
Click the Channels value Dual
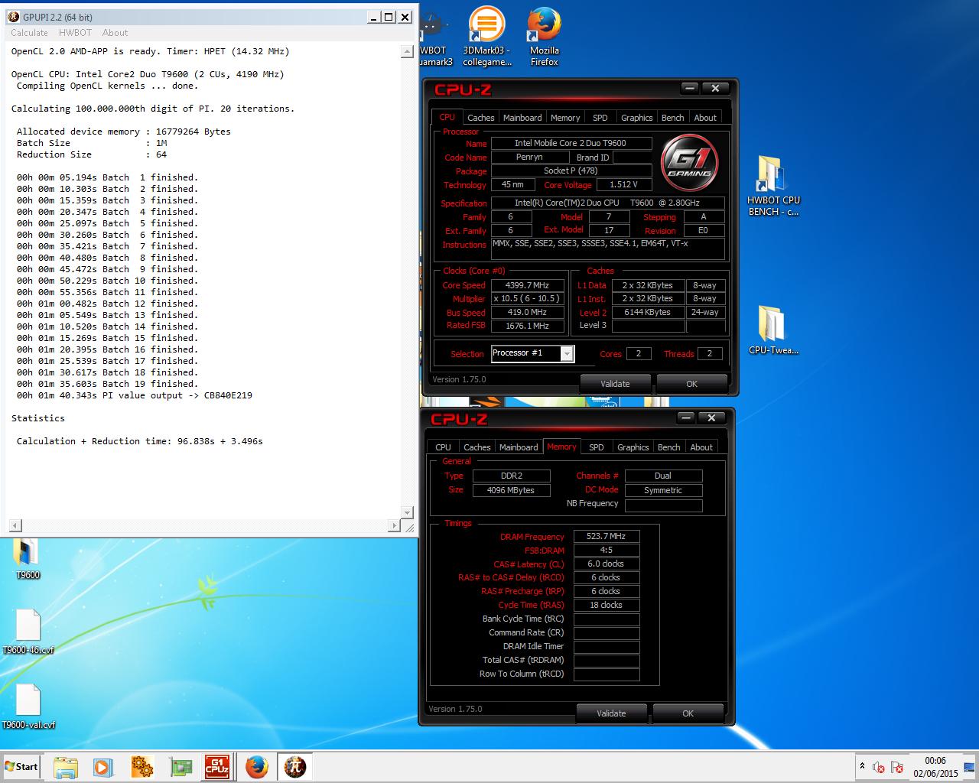[663, 476]
